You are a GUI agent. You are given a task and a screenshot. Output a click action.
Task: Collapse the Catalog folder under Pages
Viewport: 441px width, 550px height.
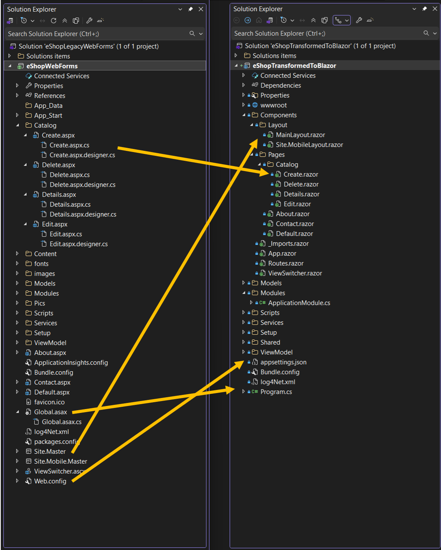point(260,164)
